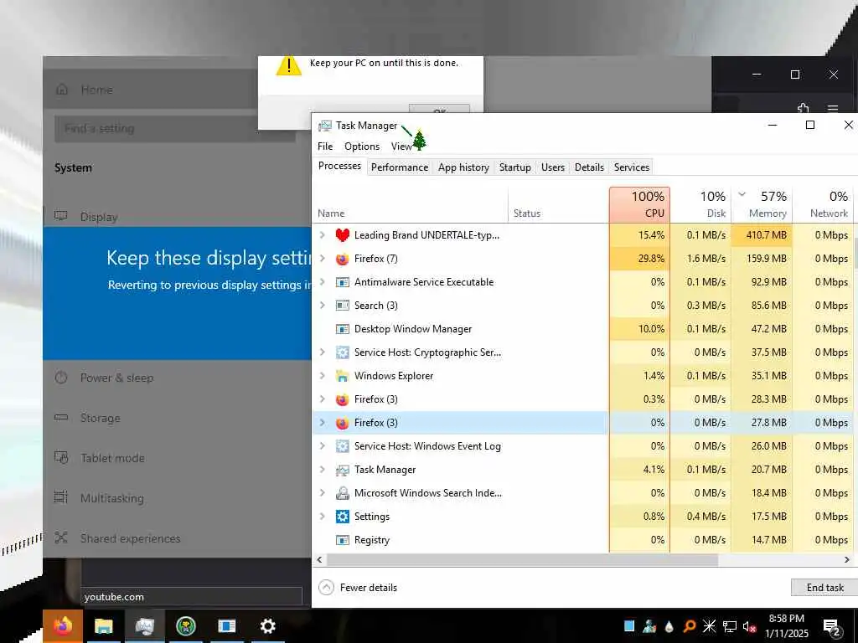The image size is (858, 643).
Task: Click the horizontal scrollbar in process list
Action: click(x=522, y=560)
